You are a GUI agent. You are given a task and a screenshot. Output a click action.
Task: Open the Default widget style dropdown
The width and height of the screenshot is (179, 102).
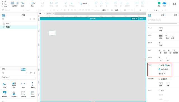(x=13, y=10)
